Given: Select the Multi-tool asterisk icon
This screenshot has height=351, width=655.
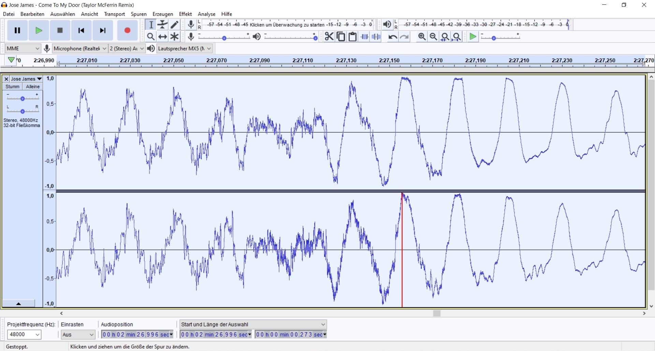Looking at the screenshot, I should [175, 36].
